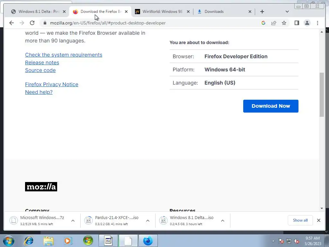Expand the tab search chevron
Image resolution: width=329 pixels, height=247 pixels.
coord(287,12)
